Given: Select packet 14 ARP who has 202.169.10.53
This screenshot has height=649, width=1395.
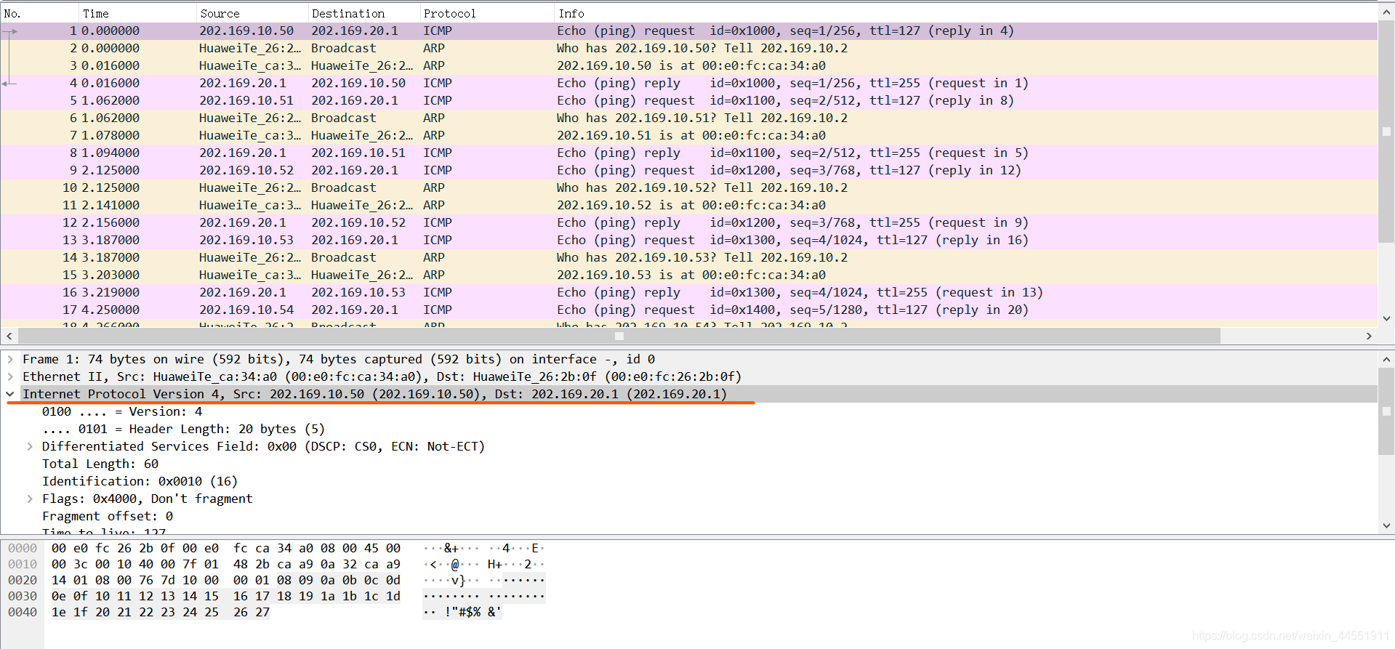Looking at the screenshot, I should (x=689, y=257).
